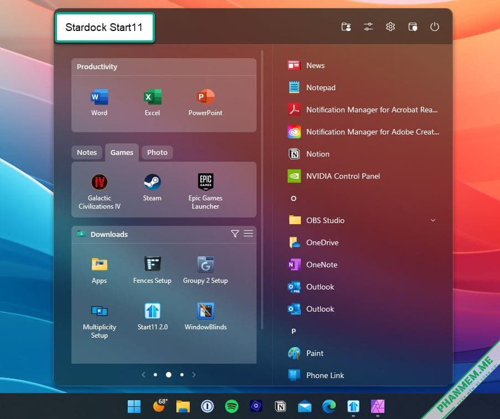Open the sliders configuration icon
This screenshot has width=500, height=419.
[368, 27]
